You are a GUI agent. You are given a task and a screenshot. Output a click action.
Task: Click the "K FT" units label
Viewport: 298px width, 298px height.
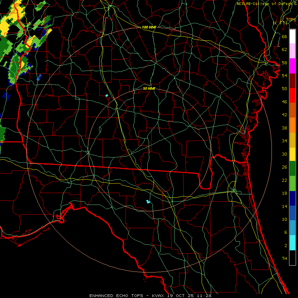[x=280, y=23]
